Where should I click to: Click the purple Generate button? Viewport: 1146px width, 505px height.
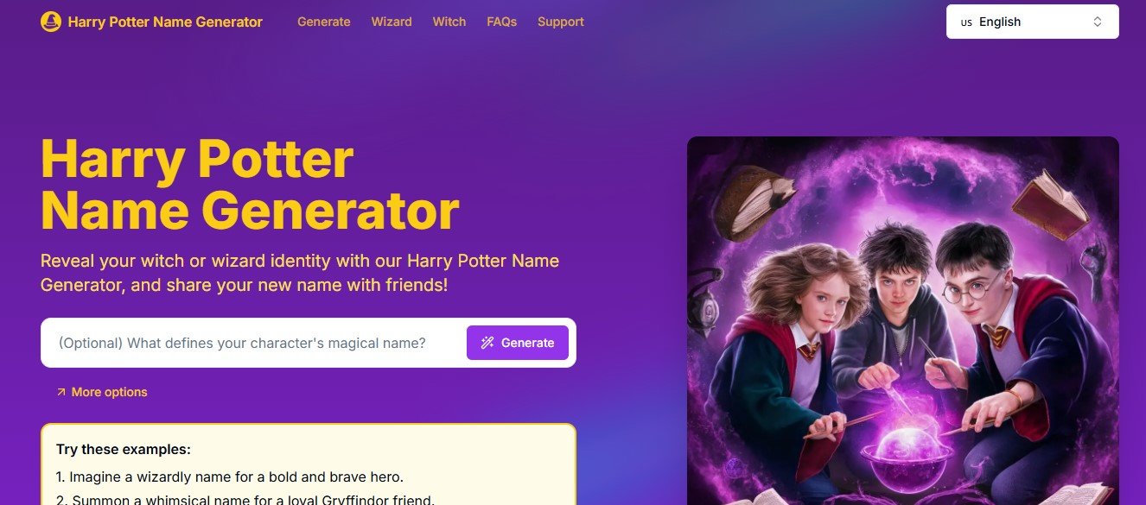tap(518, 343)
